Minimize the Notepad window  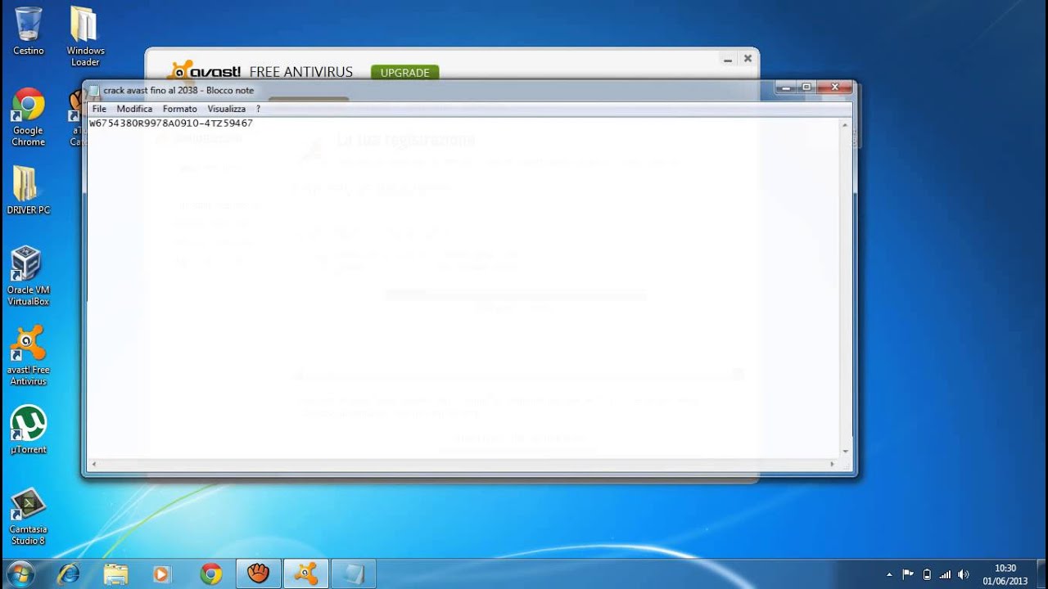786,87
